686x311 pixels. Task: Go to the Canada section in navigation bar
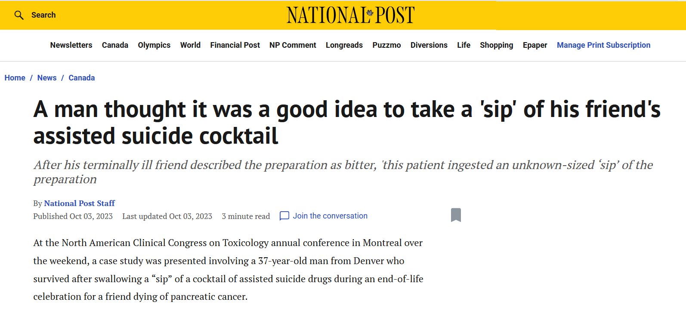click(x=115, y=45)
